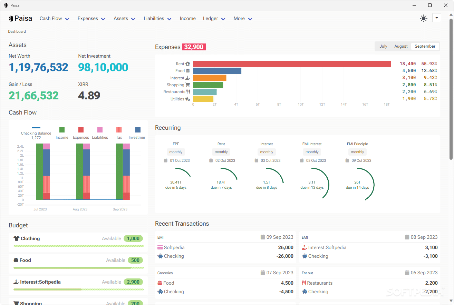Click the Food burger icon in Budget

pos(16,260)
